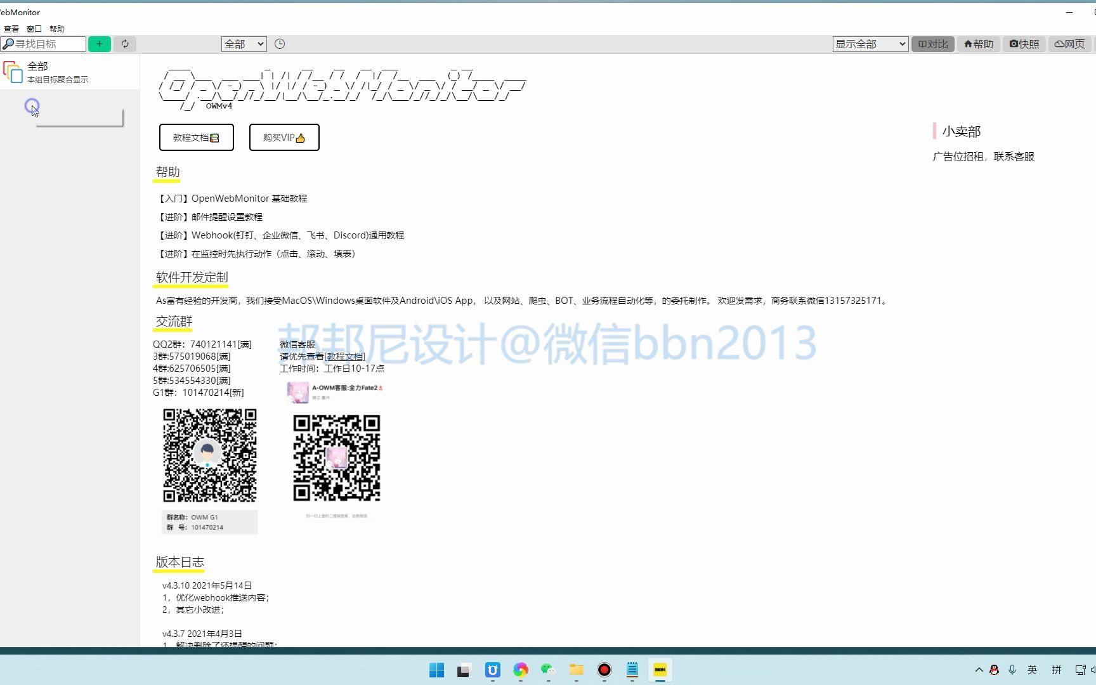Open the clock schedule icon in toolbar
This screenshot has width=1096, height=685.
pos(280,44)
